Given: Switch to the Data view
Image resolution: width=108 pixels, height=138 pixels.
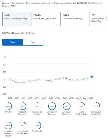Looking at the screenshot, I should point(33,42).
